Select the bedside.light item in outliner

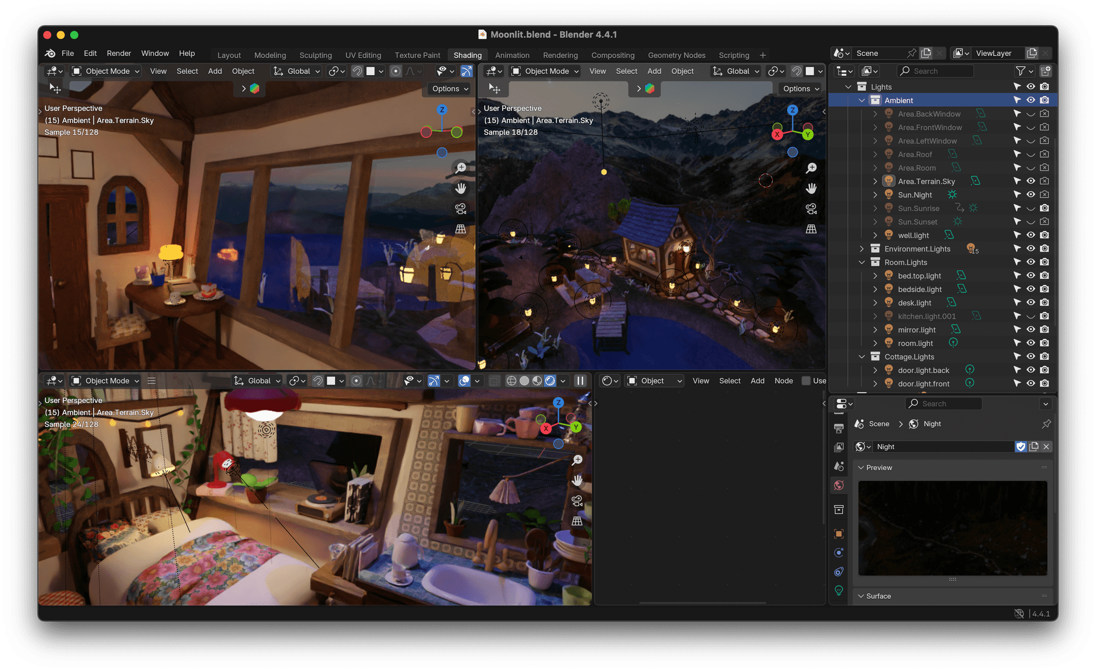[x=919, y=289]
